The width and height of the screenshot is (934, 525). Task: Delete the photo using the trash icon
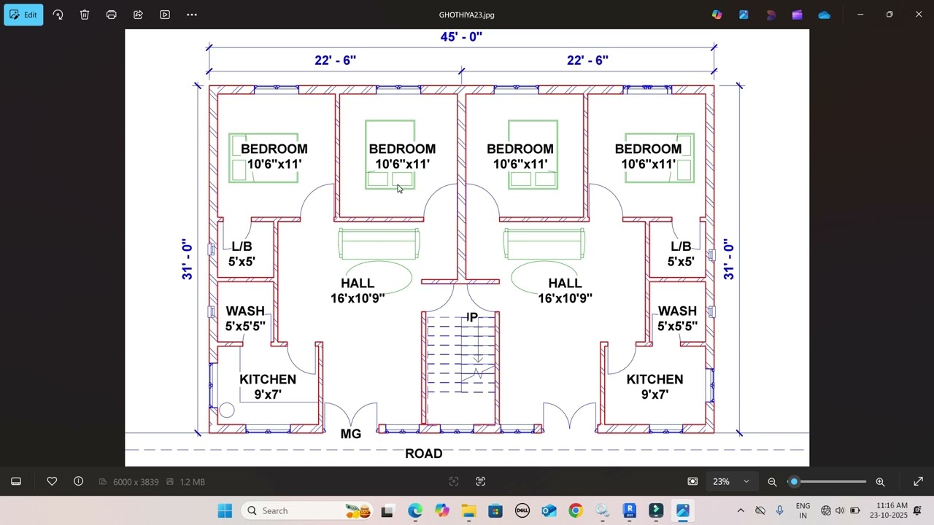pyautogui.click(x=85, y=15)
